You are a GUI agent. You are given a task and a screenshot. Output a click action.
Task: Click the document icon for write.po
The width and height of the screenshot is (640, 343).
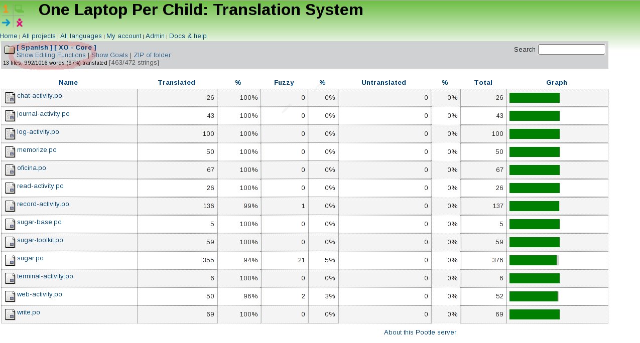pyautogui.click(x=10, y=314)
